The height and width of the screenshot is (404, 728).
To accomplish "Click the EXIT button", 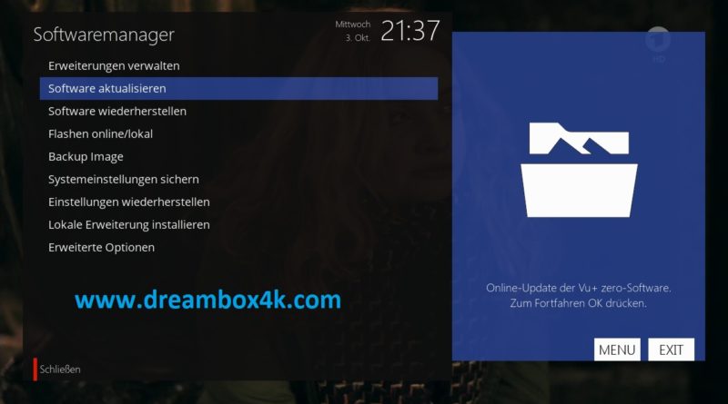I will [672, 350].
